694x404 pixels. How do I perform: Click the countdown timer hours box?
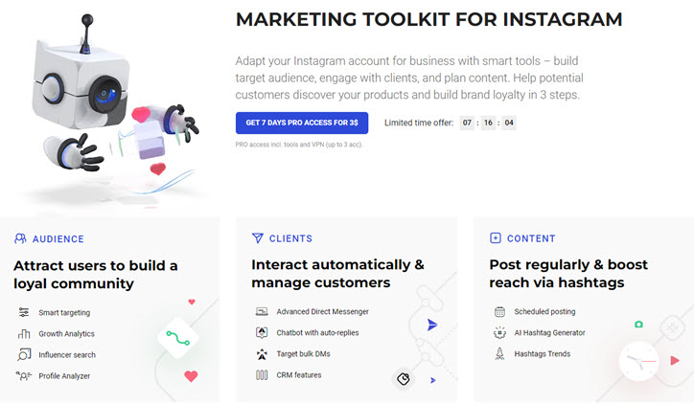tap(468, 123)
